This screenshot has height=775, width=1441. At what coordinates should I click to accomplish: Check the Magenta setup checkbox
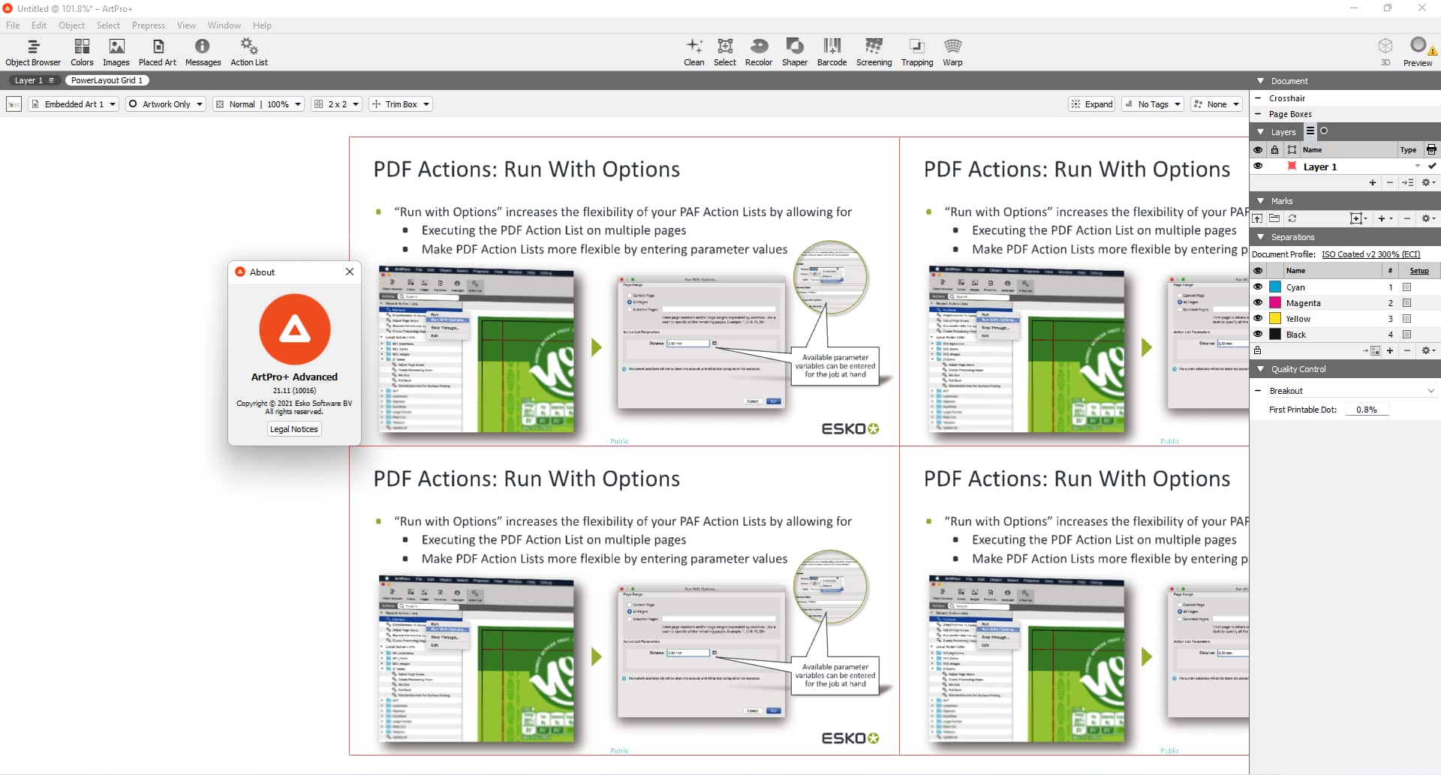(1407, 302)
